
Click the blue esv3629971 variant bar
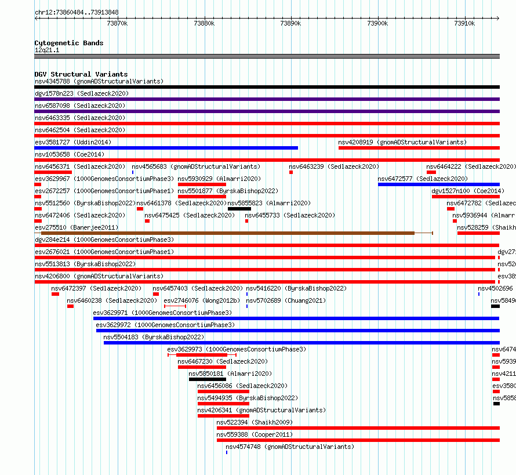[x=296, y=318]
